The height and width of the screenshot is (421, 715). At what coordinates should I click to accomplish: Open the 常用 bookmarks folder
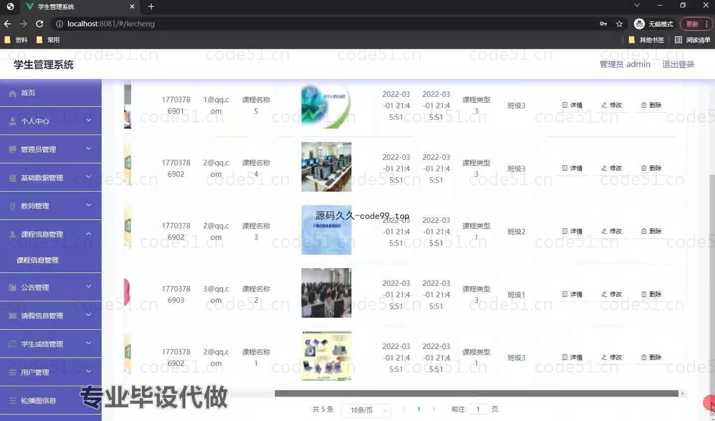(x=48, y=40)
